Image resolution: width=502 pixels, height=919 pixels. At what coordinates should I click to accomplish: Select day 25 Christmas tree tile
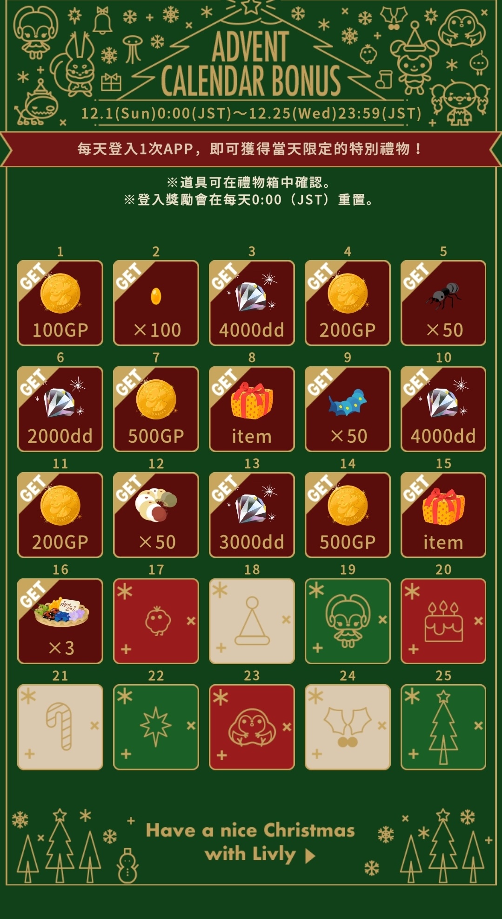443,727
